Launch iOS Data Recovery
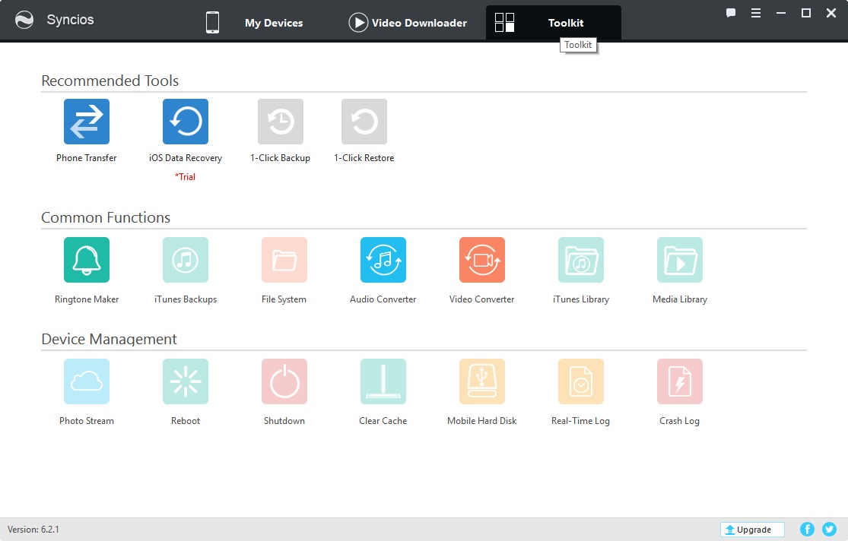 coord(185,120)
